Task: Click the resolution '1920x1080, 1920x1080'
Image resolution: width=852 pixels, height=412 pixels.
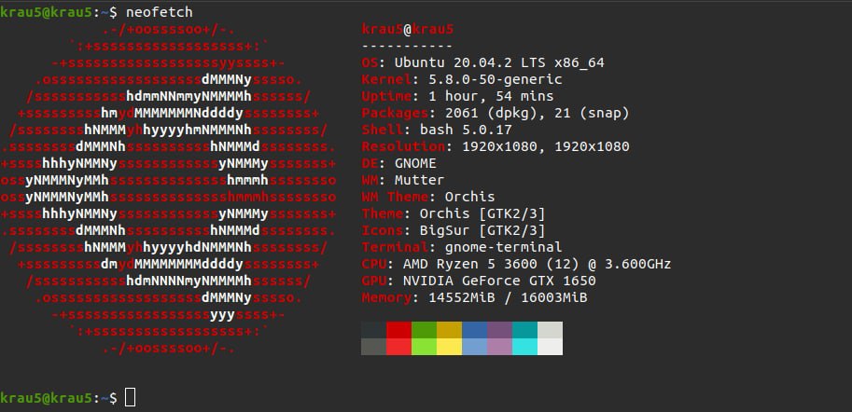Action: click(x=546, y=146)
